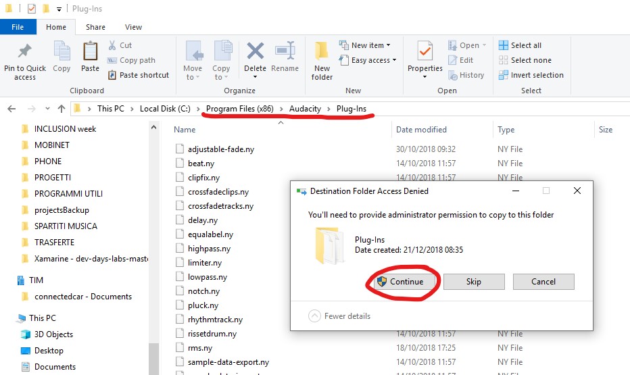The height and width of the screenshot is (375, 630).
Task: Click the up-arrow navigate to parent folder
Action: 62,108
